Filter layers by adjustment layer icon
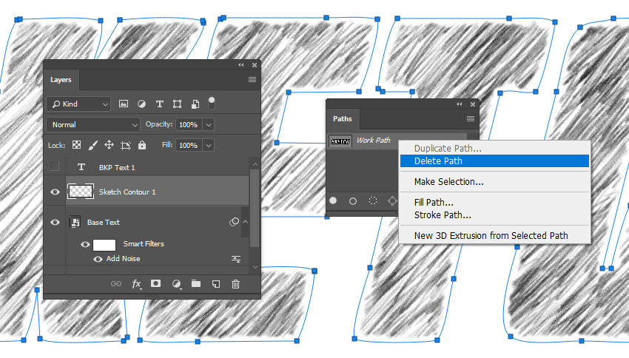The width and height of the screenshot is (629, 358). (141, 104)
